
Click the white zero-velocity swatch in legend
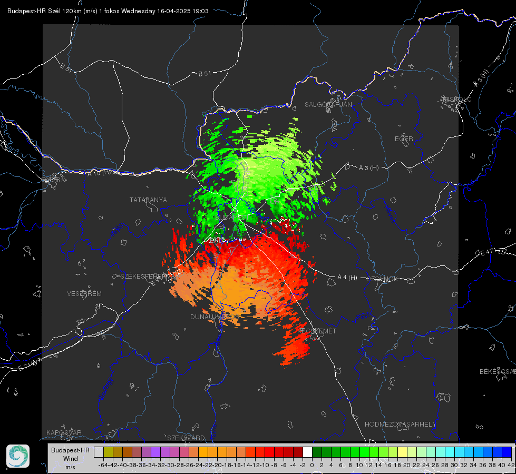[x=307, y=452]
